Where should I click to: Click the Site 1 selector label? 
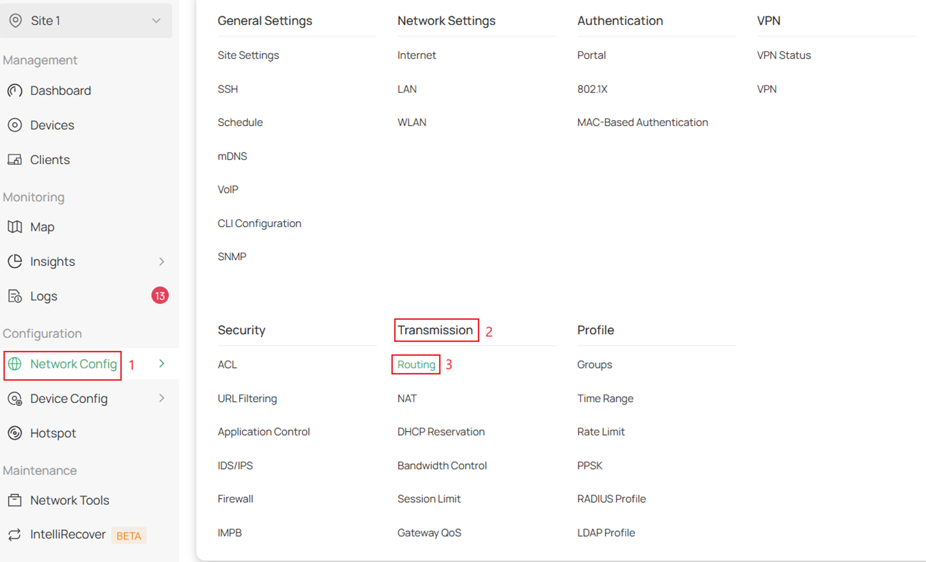pyautogui.click(x=46, y=20)
